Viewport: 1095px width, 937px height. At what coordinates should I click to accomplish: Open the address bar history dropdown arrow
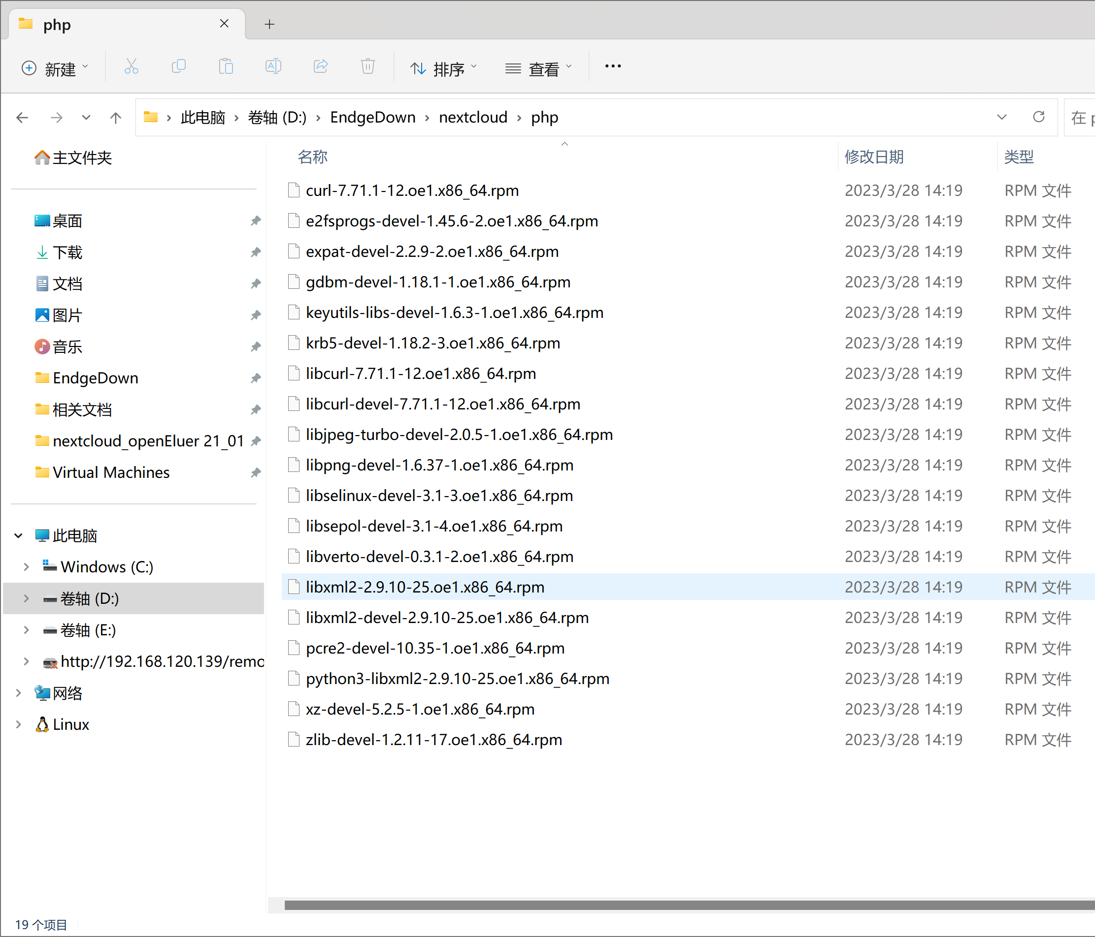[x=1001, y=117]
